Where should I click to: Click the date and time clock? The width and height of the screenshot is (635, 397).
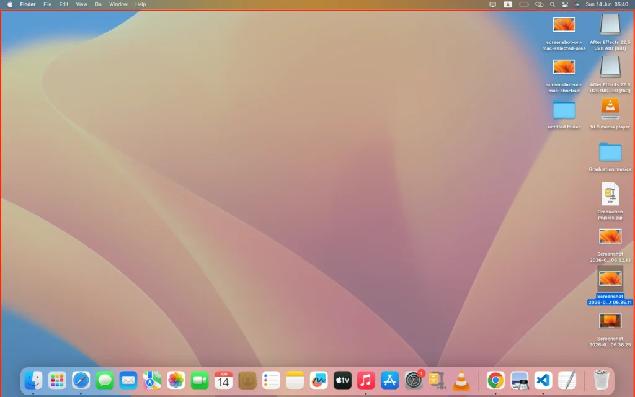(x=606, y=4)
